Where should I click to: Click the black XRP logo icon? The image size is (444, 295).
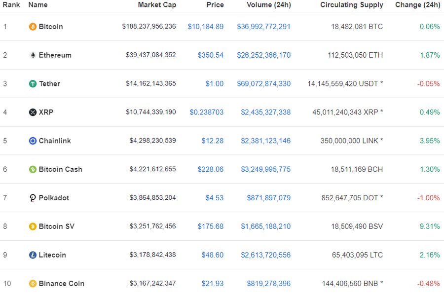33,112
